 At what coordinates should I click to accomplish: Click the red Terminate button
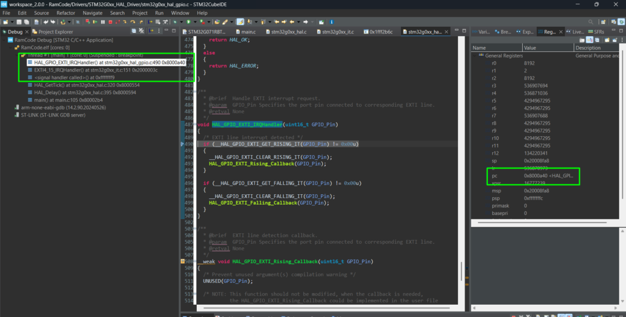[110, 21]
